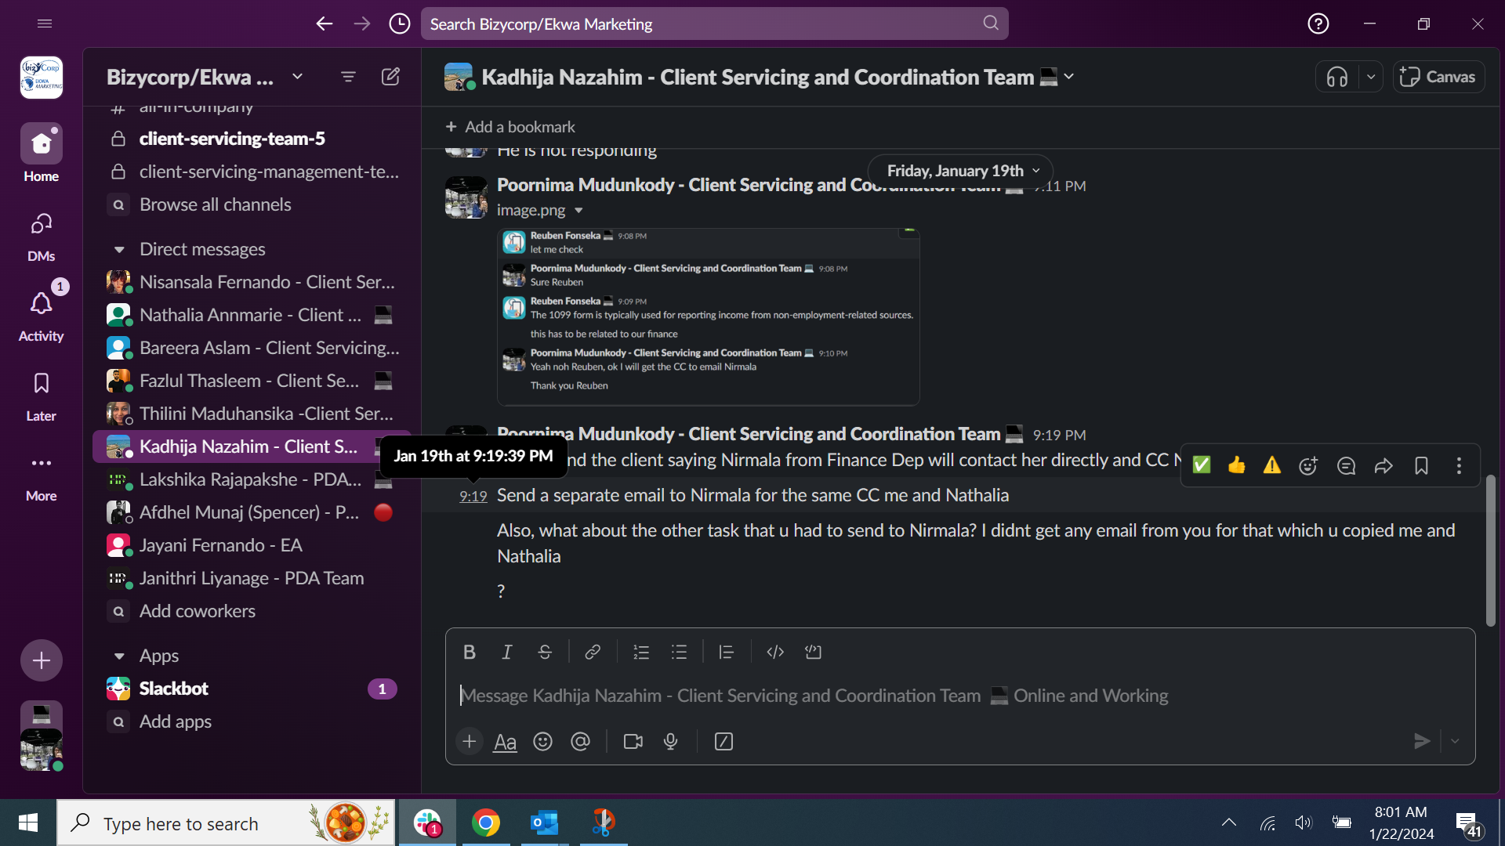1505x846 pixels.
Task: Open Friday, January 19th date dropdown
Action: click(x=962, y=170)
